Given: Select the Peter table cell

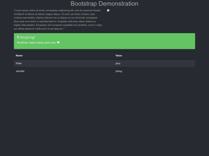Looking at the screenshot, I should pos(64,64).
